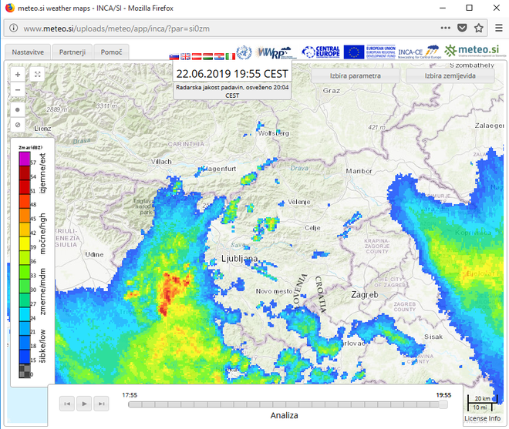
Task: Click the yellow 39 dBZ legend color
Action: pyautogui.click(x=25, y=243)
